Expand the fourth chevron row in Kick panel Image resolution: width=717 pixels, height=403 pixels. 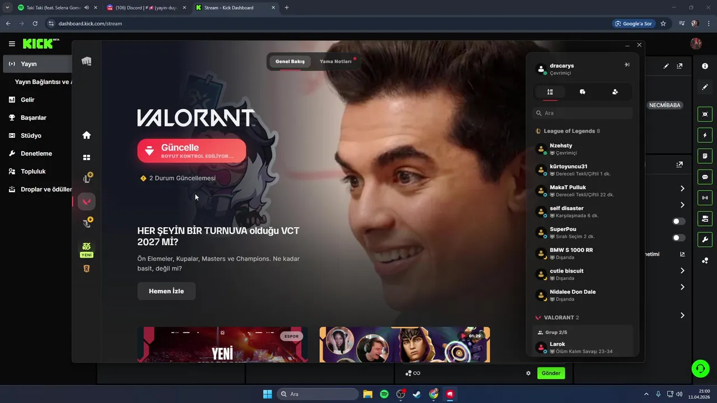click(x=682, y=287)
